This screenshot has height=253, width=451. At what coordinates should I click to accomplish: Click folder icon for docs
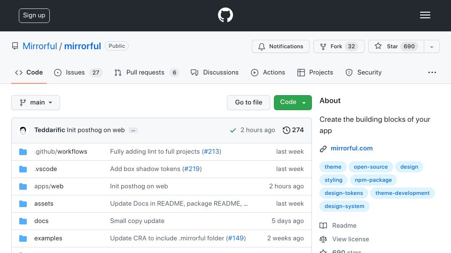coord(23,221)
